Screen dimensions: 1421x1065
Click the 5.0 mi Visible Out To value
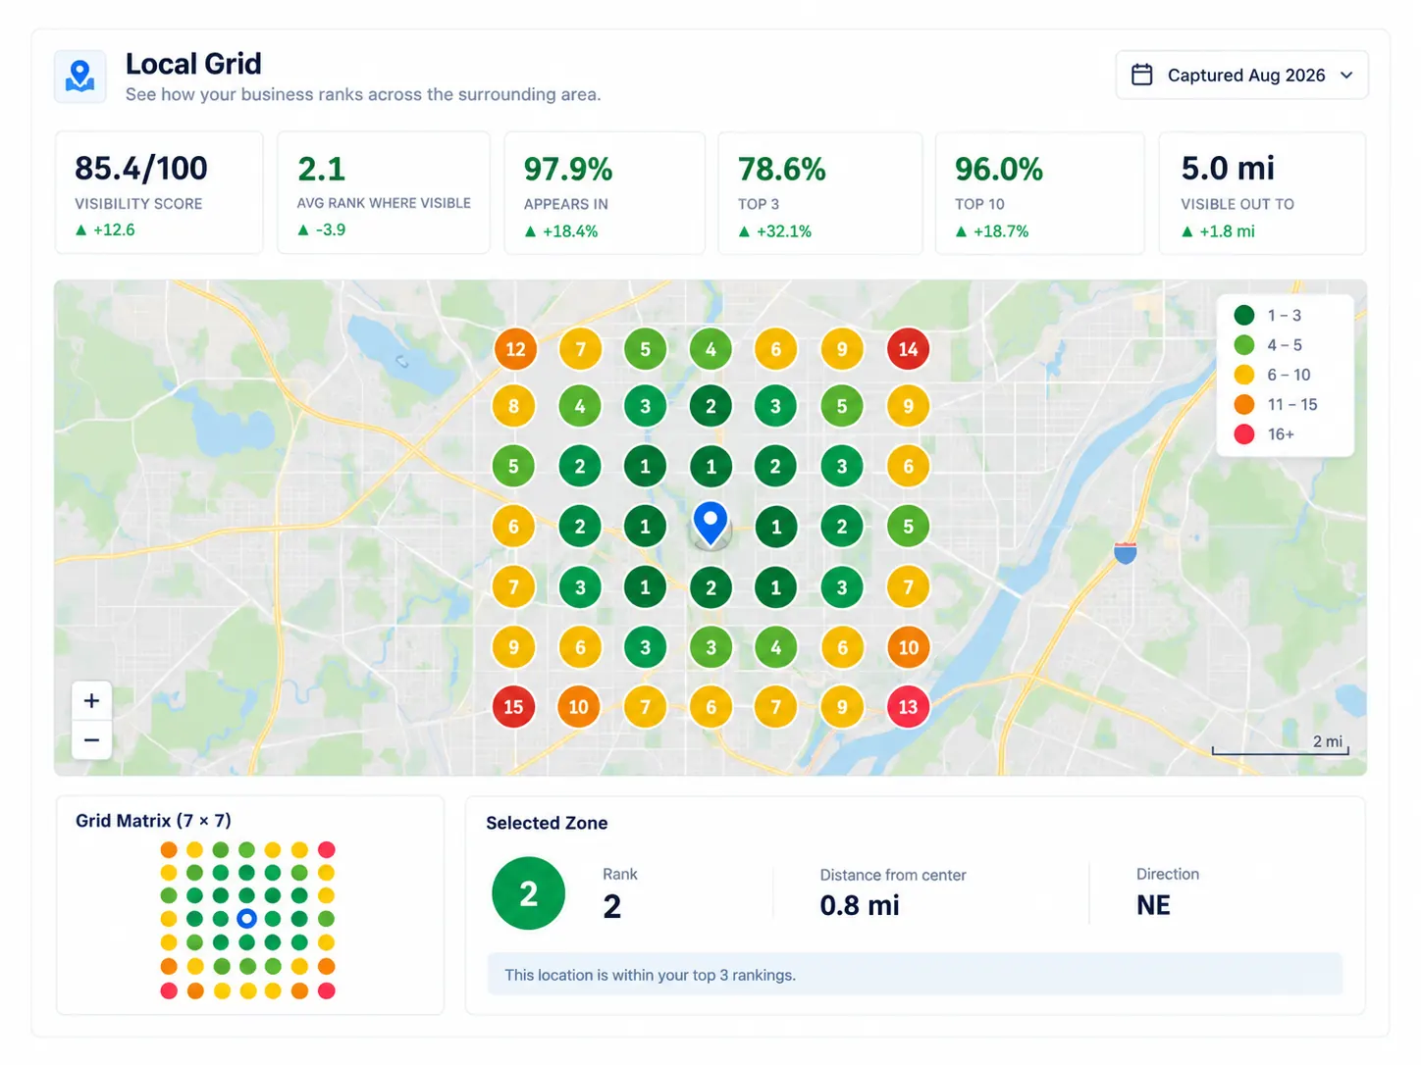1228,169
